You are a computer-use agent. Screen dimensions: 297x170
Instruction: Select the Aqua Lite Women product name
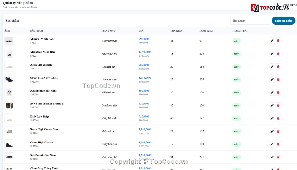41,65
